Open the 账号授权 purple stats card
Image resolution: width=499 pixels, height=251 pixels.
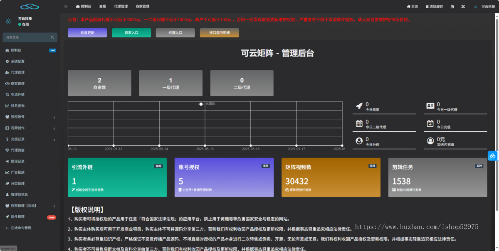[224, 177]
